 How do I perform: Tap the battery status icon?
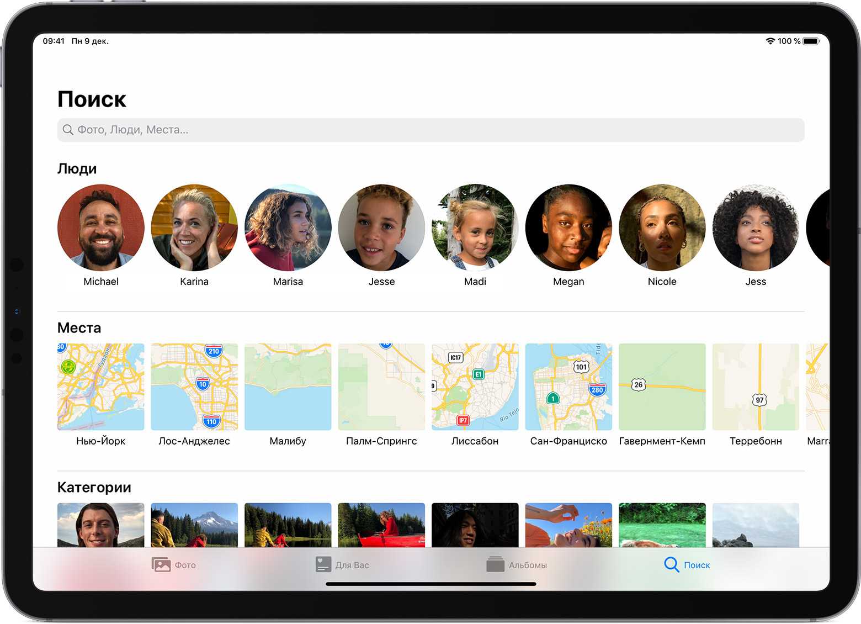811,41
